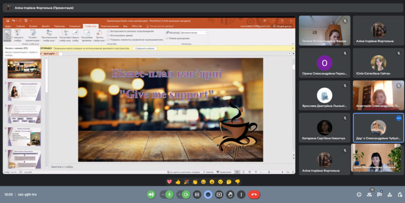Open more options three-dot Meet button

pyautogui.click(x=241, y=194)
